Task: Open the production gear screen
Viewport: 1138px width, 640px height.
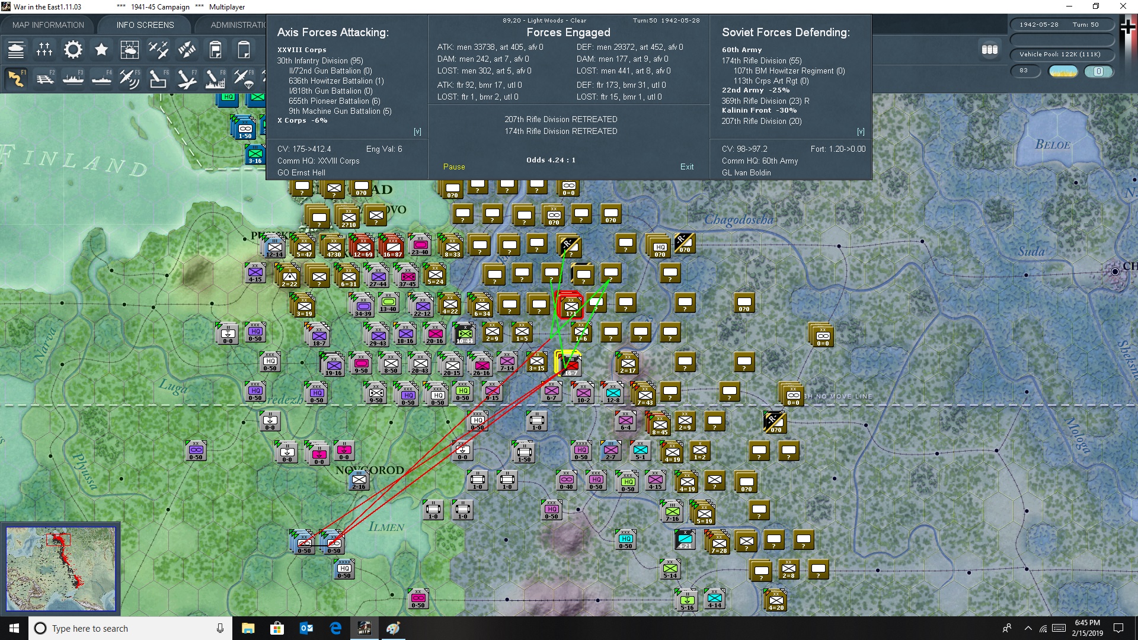Action: (73, 50)
